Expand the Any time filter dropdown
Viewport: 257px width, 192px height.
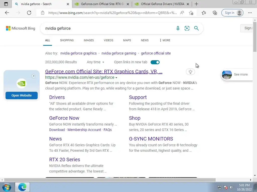95,62
